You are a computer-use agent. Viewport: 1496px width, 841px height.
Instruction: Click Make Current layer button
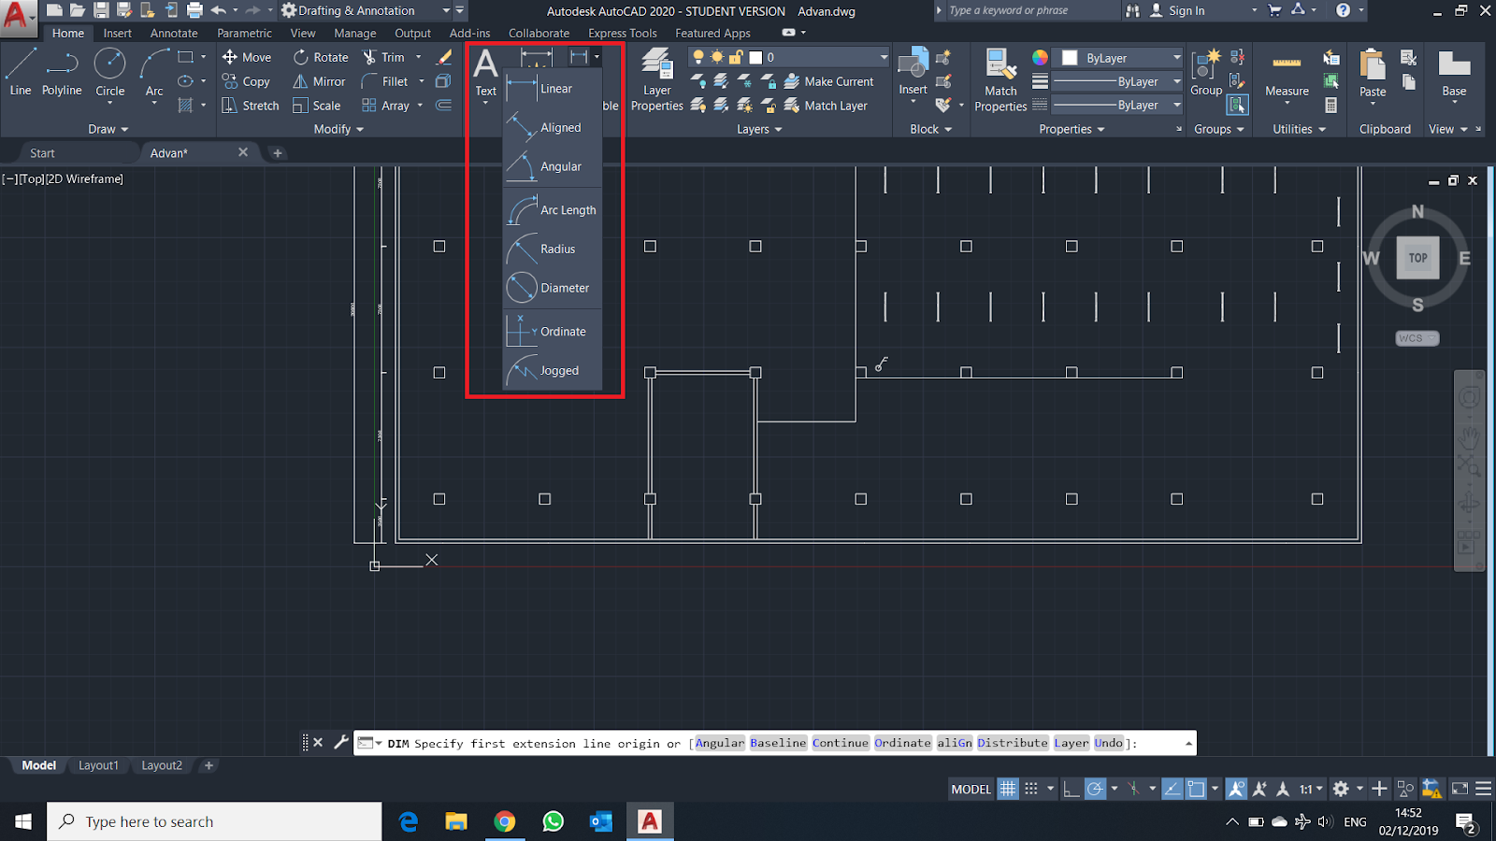point(828,81)
